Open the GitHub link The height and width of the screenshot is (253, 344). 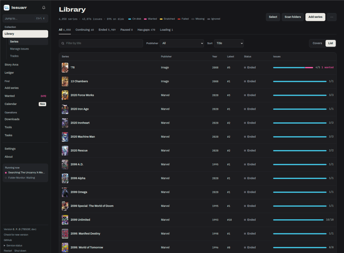pyautogui.click(x=8, y=240)
